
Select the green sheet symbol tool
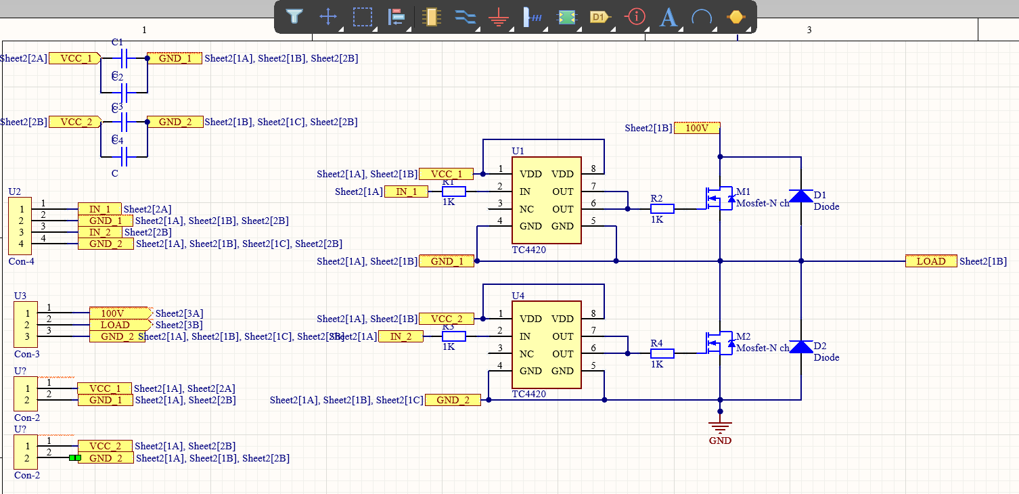pyautogui.click(x=566, y=17)
